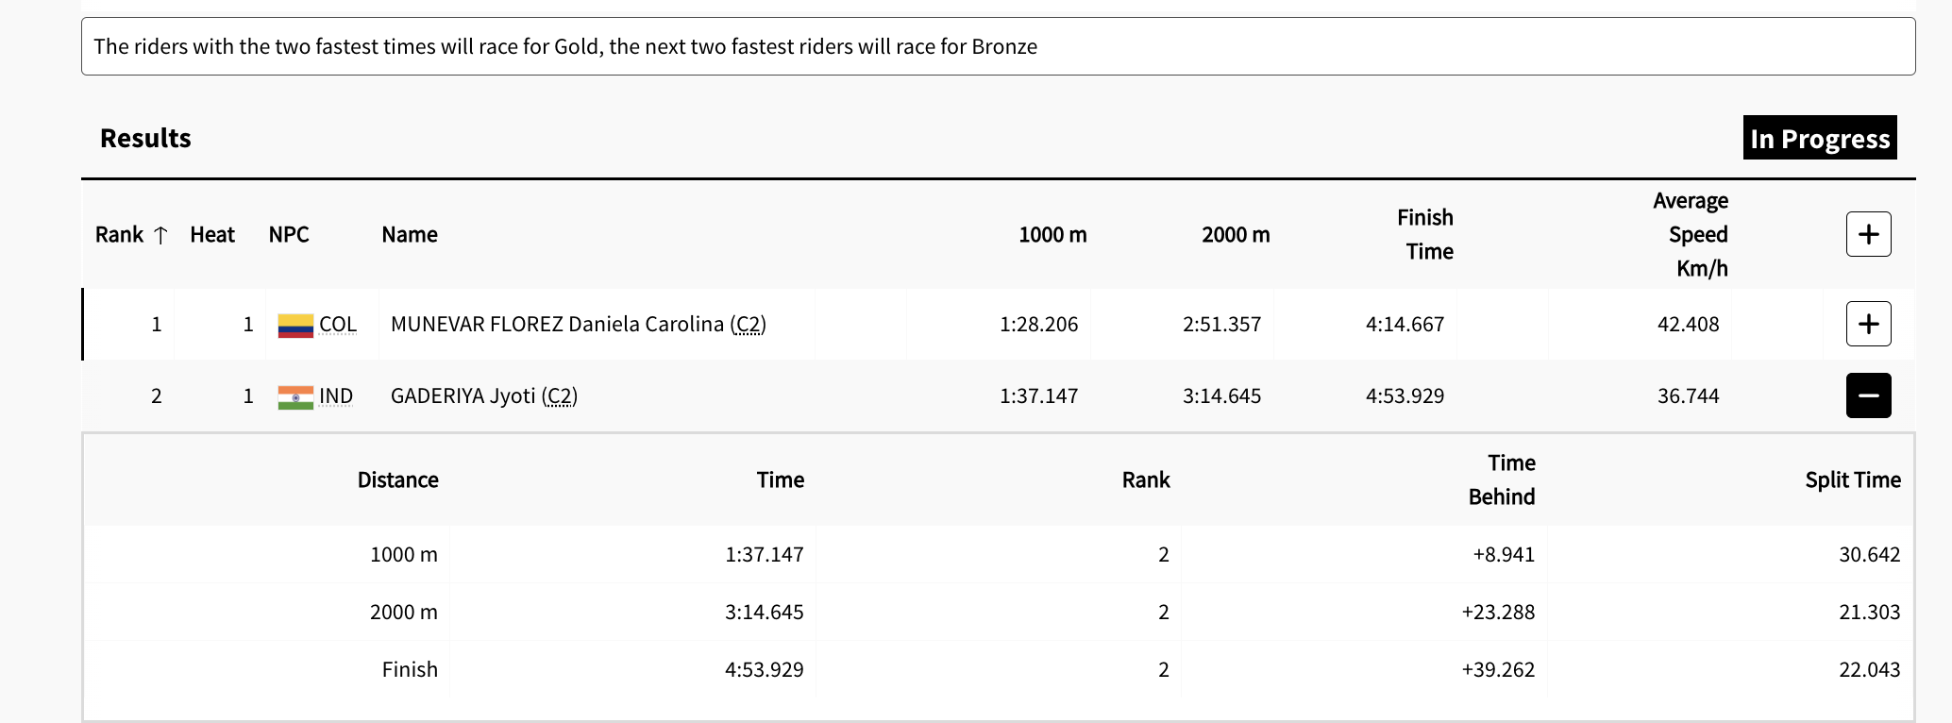1952x723 pixels.
Task: Click the Colombia flag icon
Action: click(x=295, y=326)
